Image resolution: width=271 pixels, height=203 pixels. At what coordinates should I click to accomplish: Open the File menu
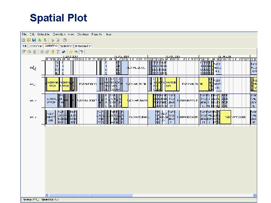pos(24,34)
